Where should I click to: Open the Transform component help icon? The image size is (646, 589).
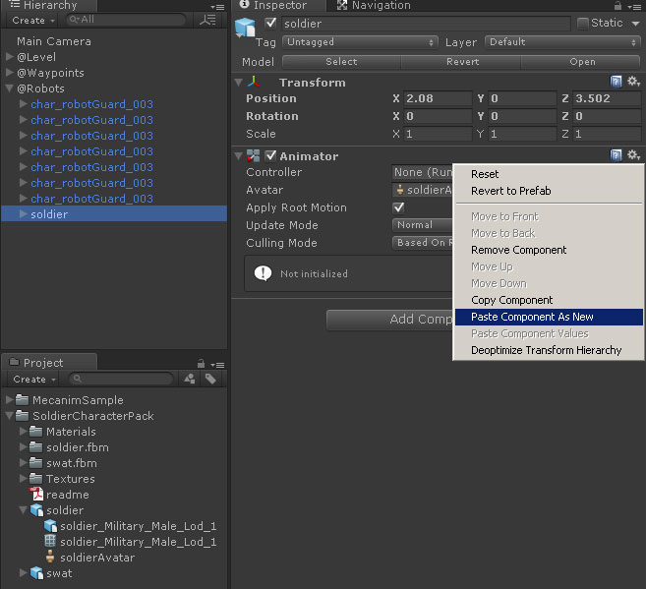616,82
